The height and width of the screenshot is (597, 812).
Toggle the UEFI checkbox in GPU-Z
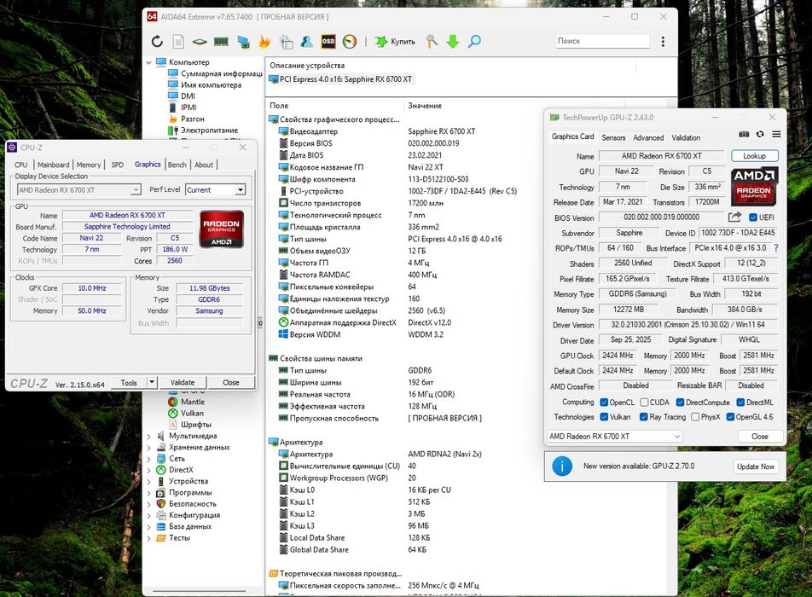[753, 217]
